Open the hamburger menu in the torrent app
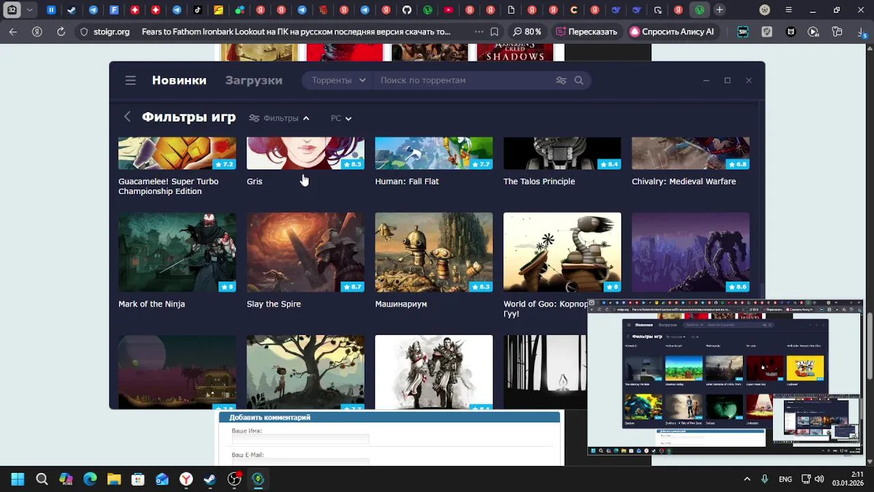This screenshot has width=874, height=492. tap(130, 80)
